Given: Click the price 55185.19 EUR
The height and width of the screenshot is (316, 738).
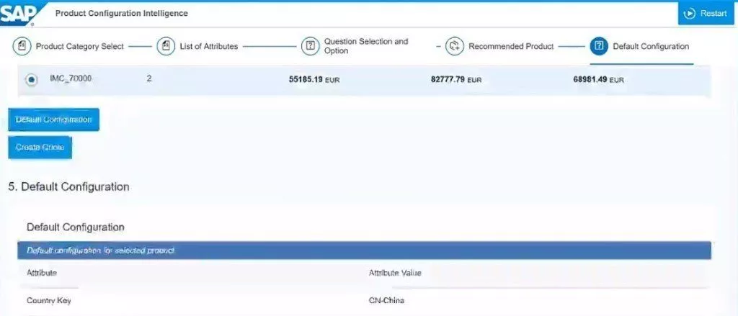Looking at the screenshot, I should [314, 79].
